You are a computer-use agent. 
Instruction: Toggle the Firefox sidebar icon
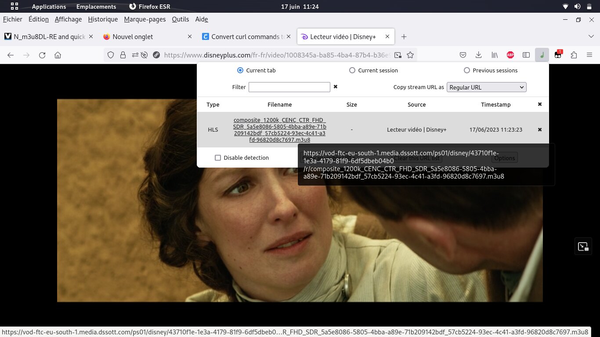click(x=526, y=55)
